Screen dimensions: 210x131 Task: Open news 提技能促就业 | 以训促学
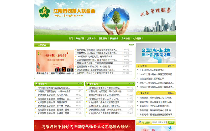[x=96, y=70]
